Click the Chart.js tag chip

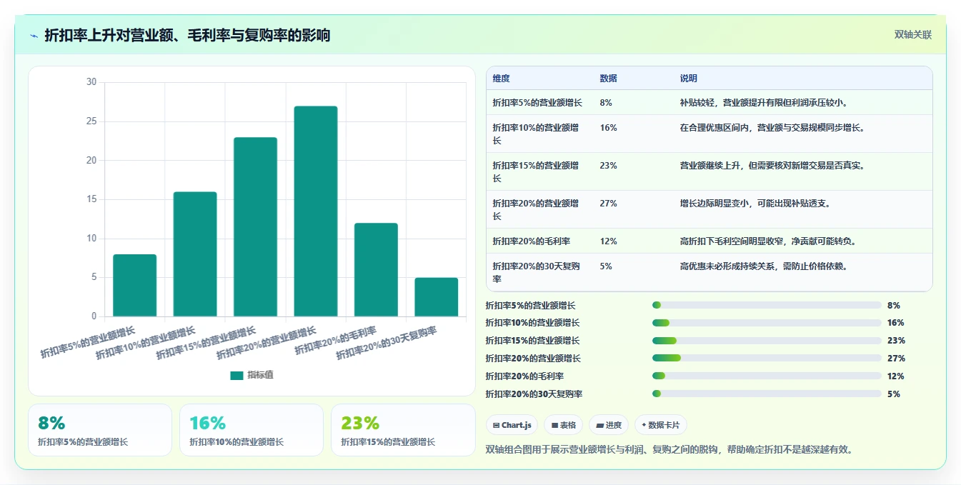[512, 425]
